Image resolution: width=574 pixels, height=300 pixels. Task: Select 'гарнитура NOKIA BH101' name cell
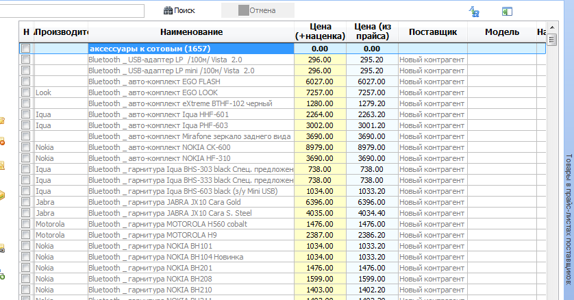click(191, 246)
